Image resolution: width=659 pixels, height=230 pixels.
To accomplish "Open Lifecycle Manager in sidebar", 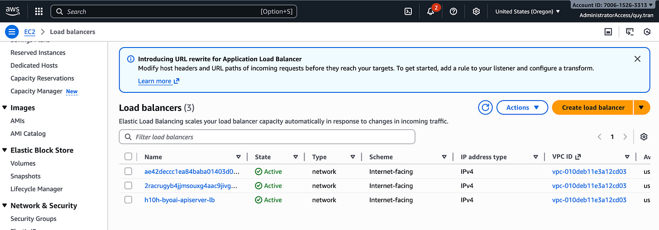I will pyautogui.click(x=37, y=189).
